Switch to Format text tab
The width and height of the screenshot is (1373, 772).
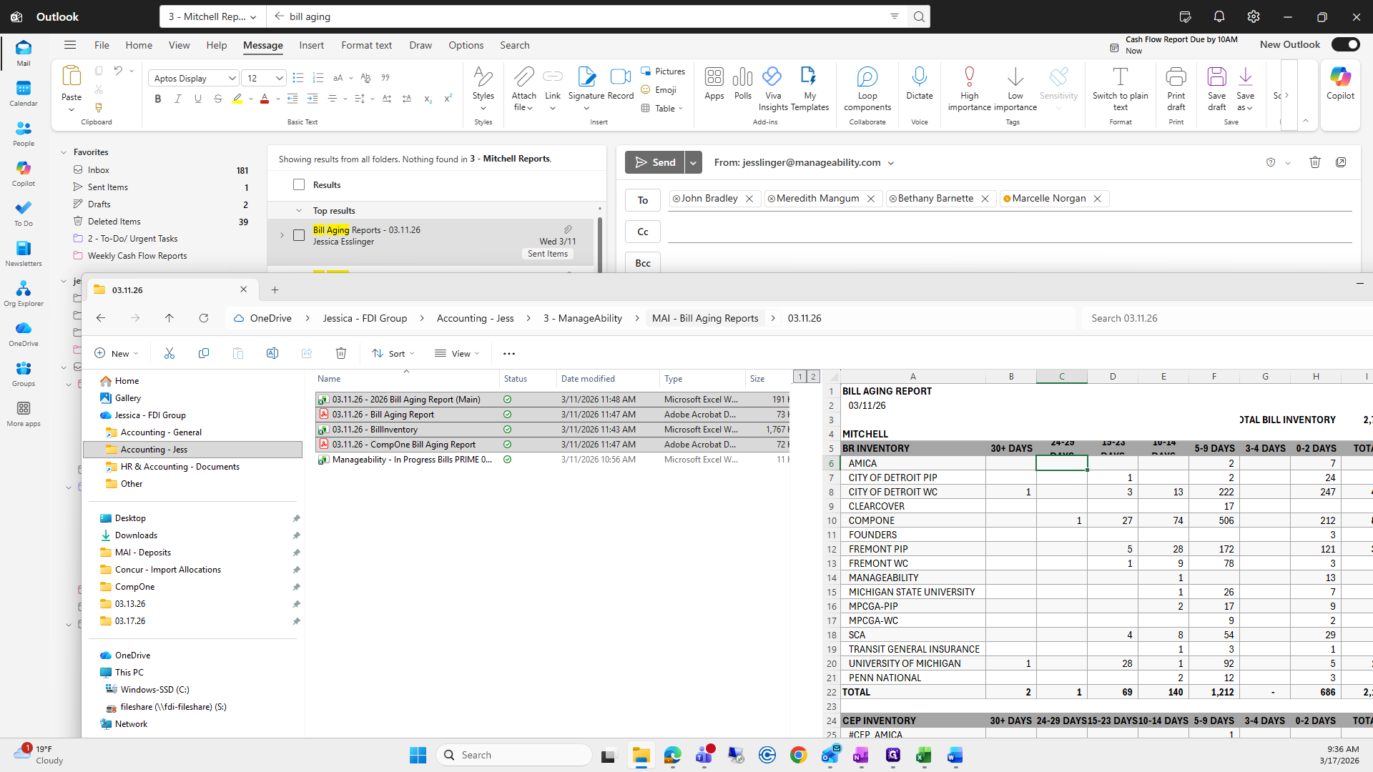pyautogui.click(x=366, y=45)
